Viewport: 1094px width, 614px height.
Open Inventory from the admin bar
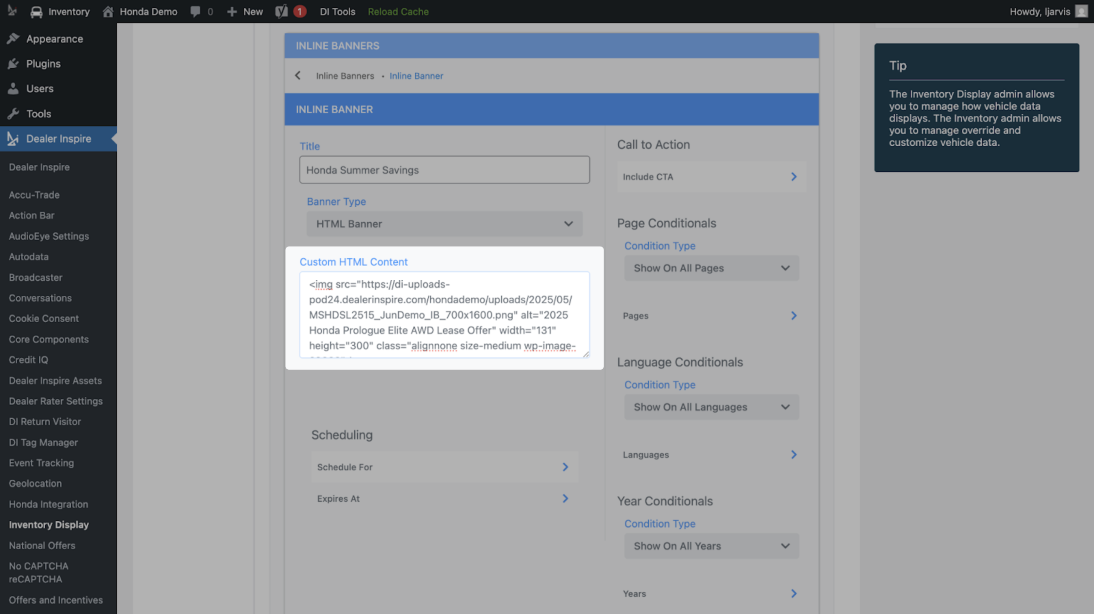point(60,12)
